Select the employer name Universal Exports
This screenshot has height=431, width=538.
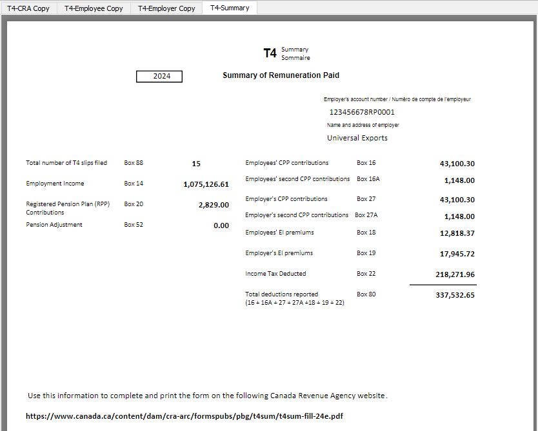pyautogui.click(x=357, y=137)
